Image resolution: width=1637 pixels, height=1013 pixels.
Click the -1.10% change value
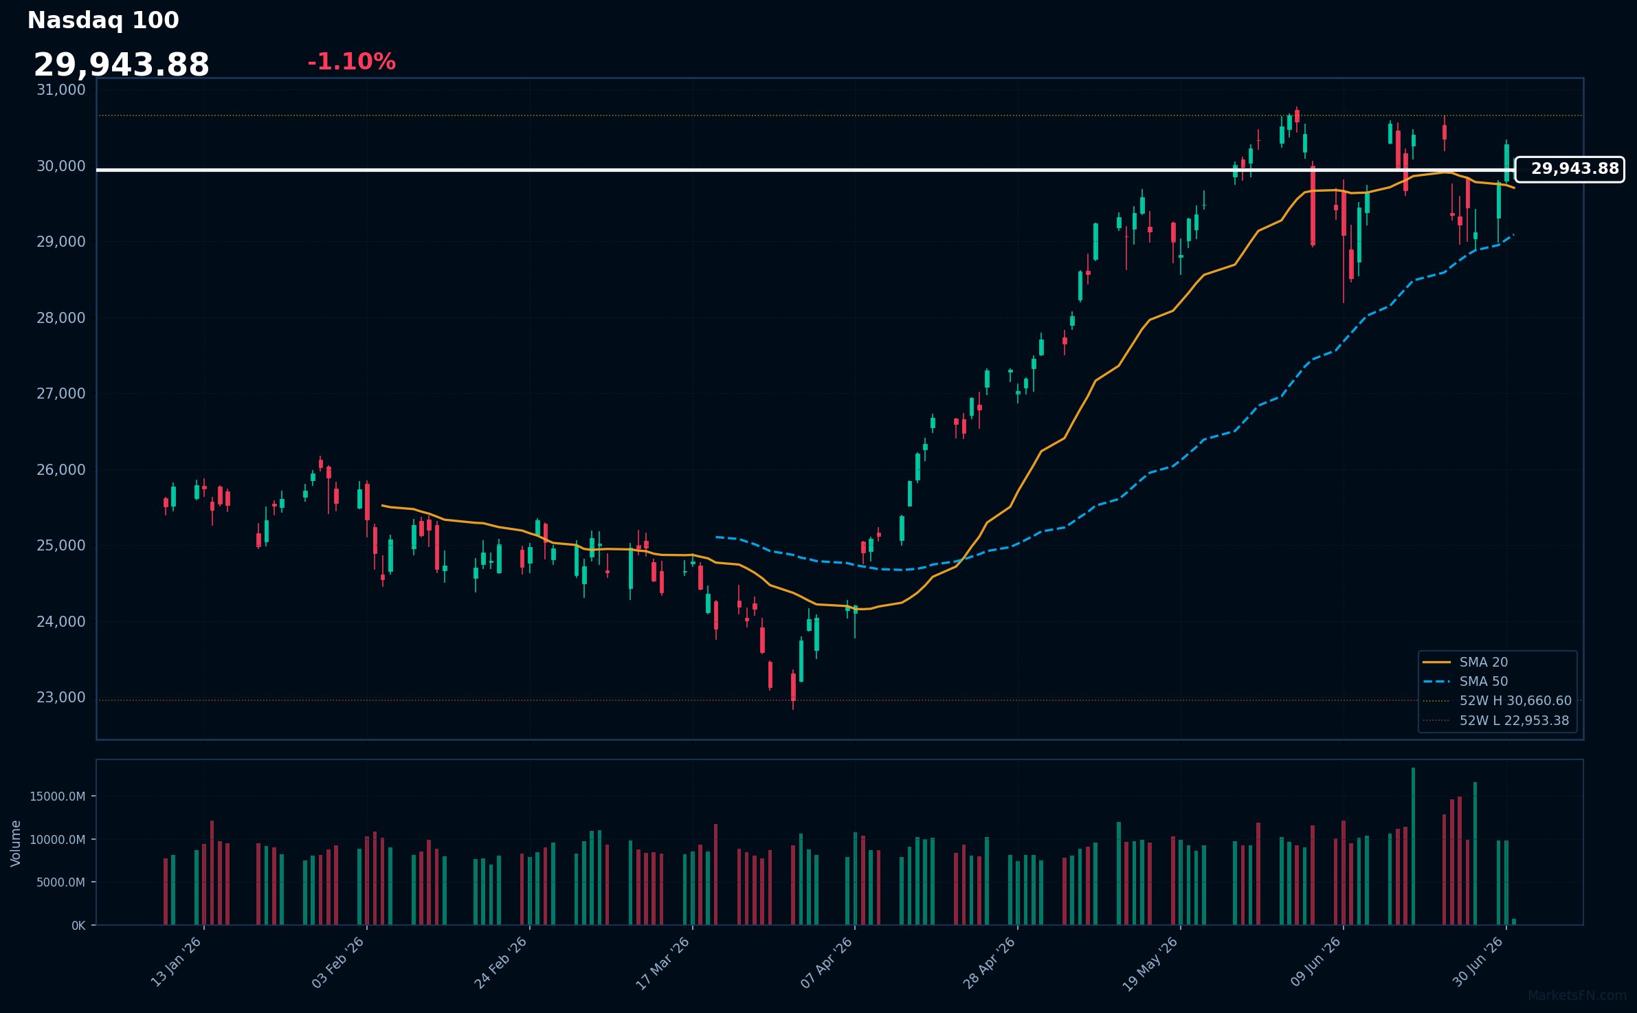352,62
